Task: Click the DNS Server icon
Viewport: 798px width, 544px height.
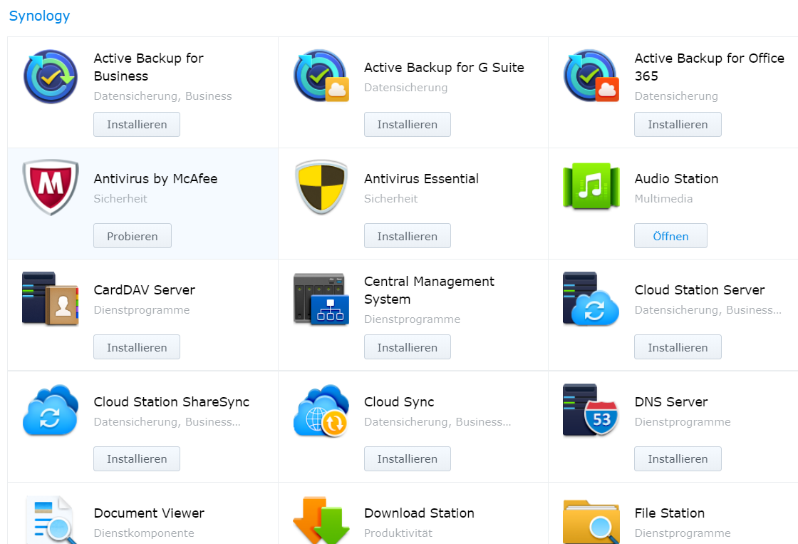Action: (591, 410)
